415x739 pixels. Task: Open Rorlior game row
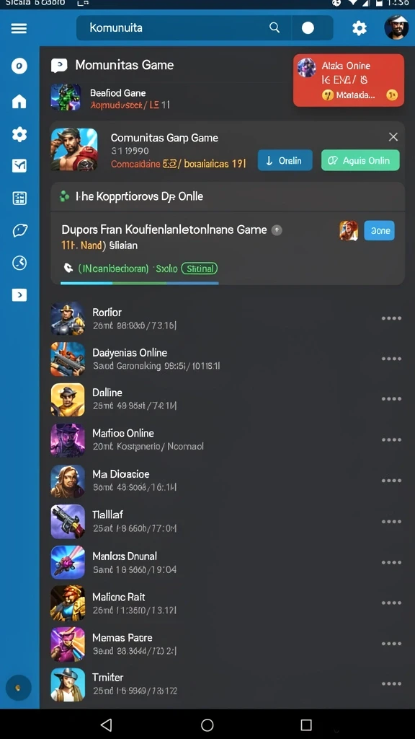227,318
